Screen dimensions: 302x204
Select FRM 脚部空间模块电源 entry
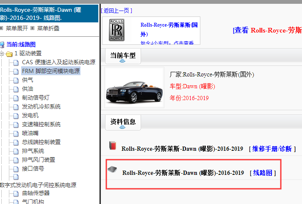point(51,71)
